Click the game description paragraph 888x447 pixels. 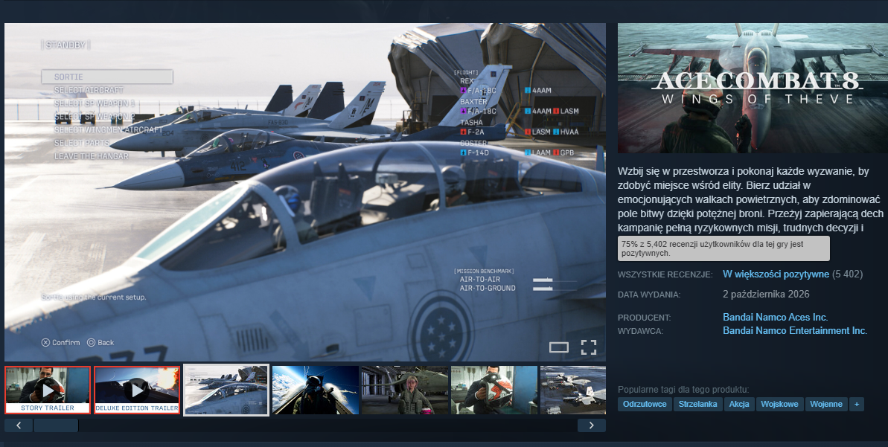coord(751,200)
